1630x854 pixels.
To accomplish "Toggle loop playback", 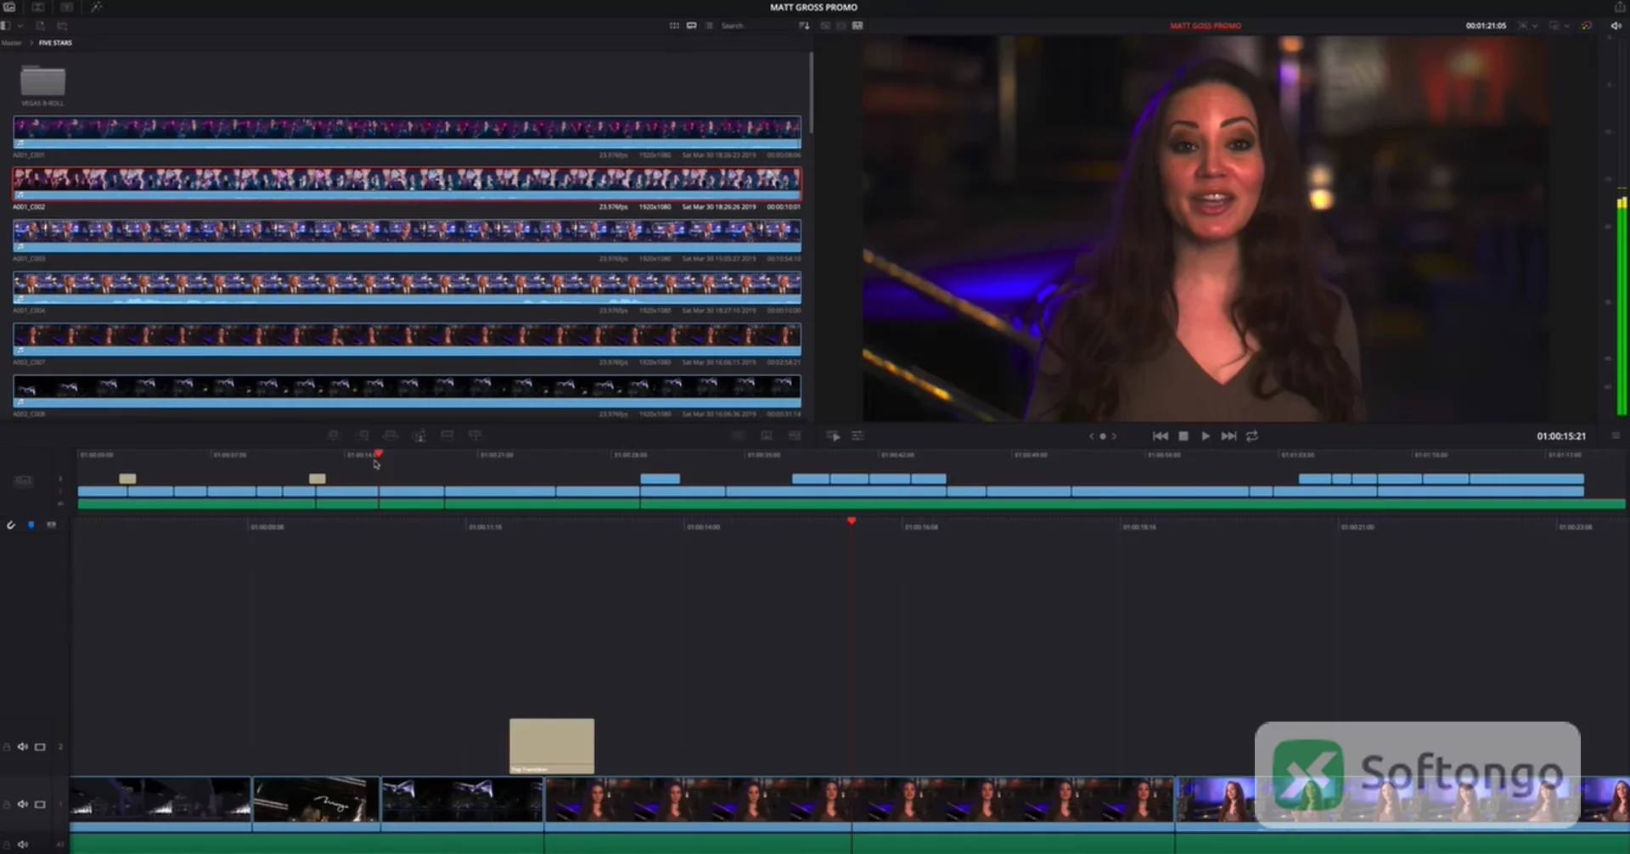I will pyautogui.click(x=1251, y=435).
